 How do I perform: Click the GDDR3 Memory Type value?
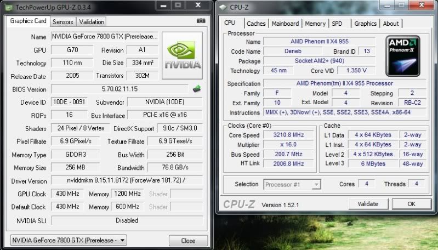pos(76,155)
